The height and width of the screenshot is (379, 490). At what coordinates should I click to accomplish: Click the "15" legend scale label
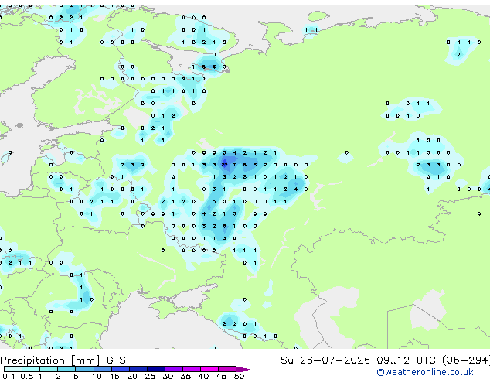(x=114, y=376)
